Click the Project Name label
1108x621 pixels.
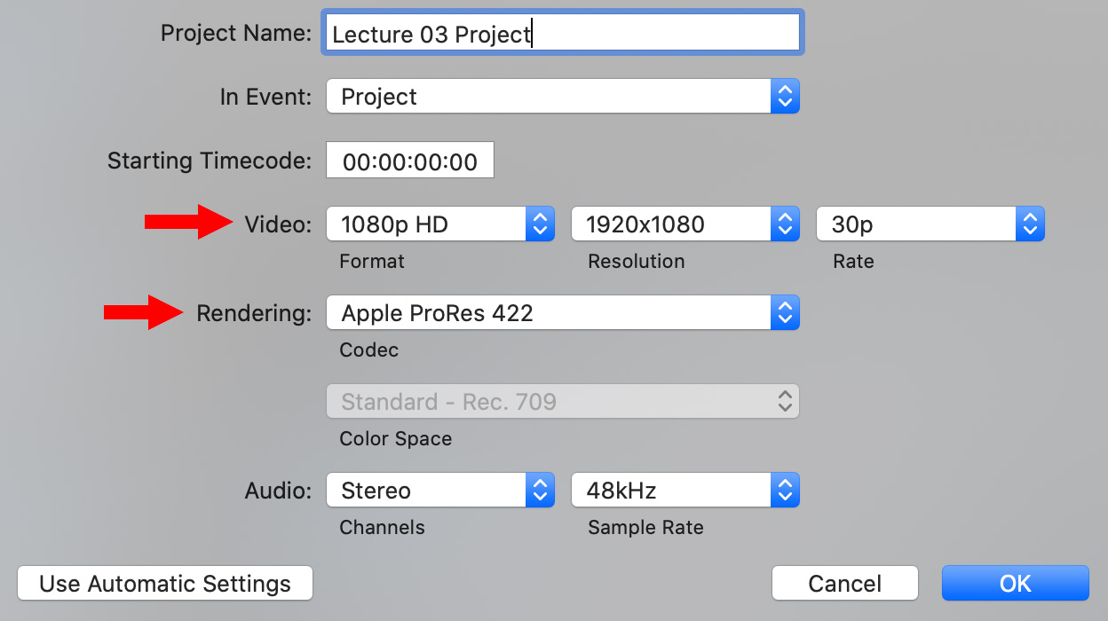point(235,34)
